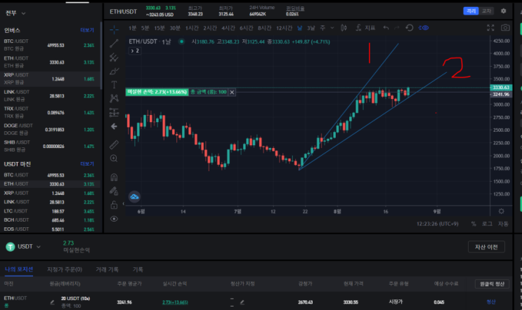Open the 지정가 주문(0) tab
The height and width of the screenshot is (310, 522).
[65, 269]
